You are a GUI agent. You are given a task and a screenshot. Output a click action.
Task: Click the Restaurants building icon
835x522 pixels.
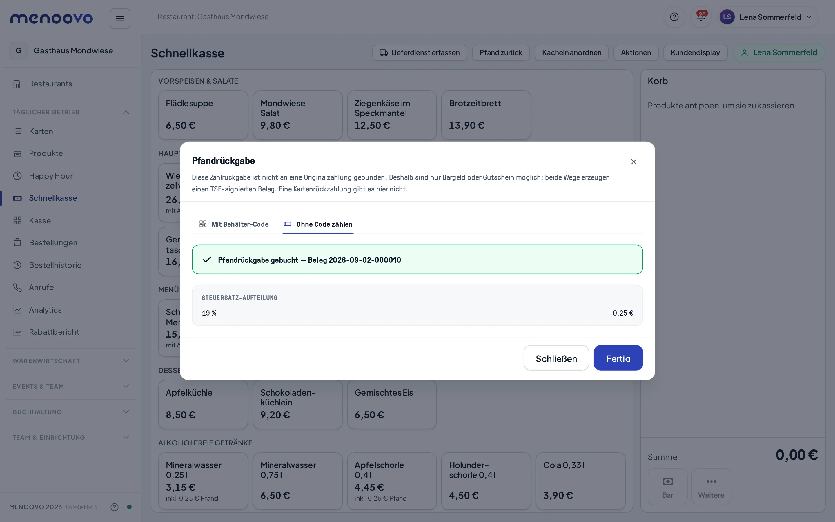coord(17,84)
